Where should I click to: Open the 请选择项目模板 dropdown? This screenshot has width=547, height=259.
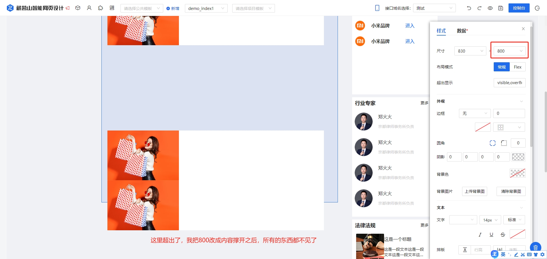(x=254, y=8)
